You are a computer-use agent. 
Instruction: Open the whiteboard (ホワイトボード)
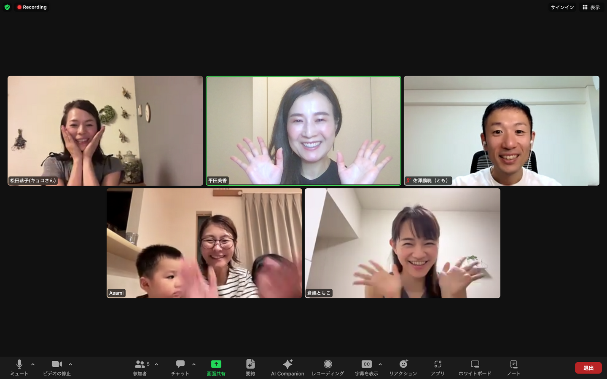click(475, 367)
